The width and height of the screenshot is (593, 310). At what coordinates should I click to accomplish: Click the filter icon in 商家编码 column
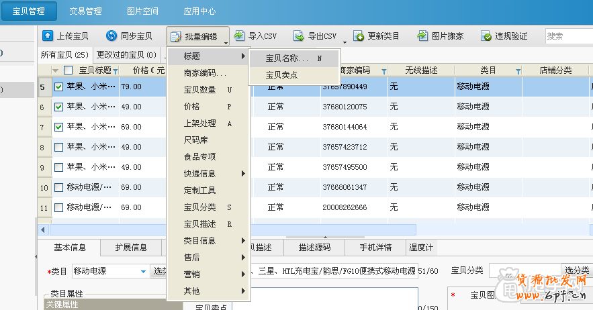[384, 70]
